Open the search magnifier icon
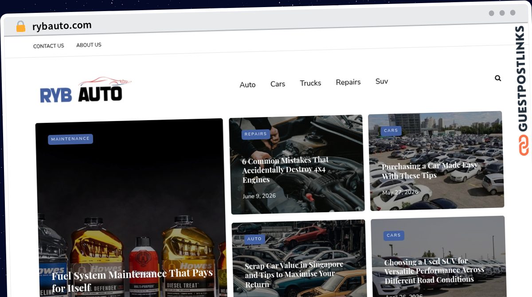This screenshot has height=297, width=532. pos(498,78)
